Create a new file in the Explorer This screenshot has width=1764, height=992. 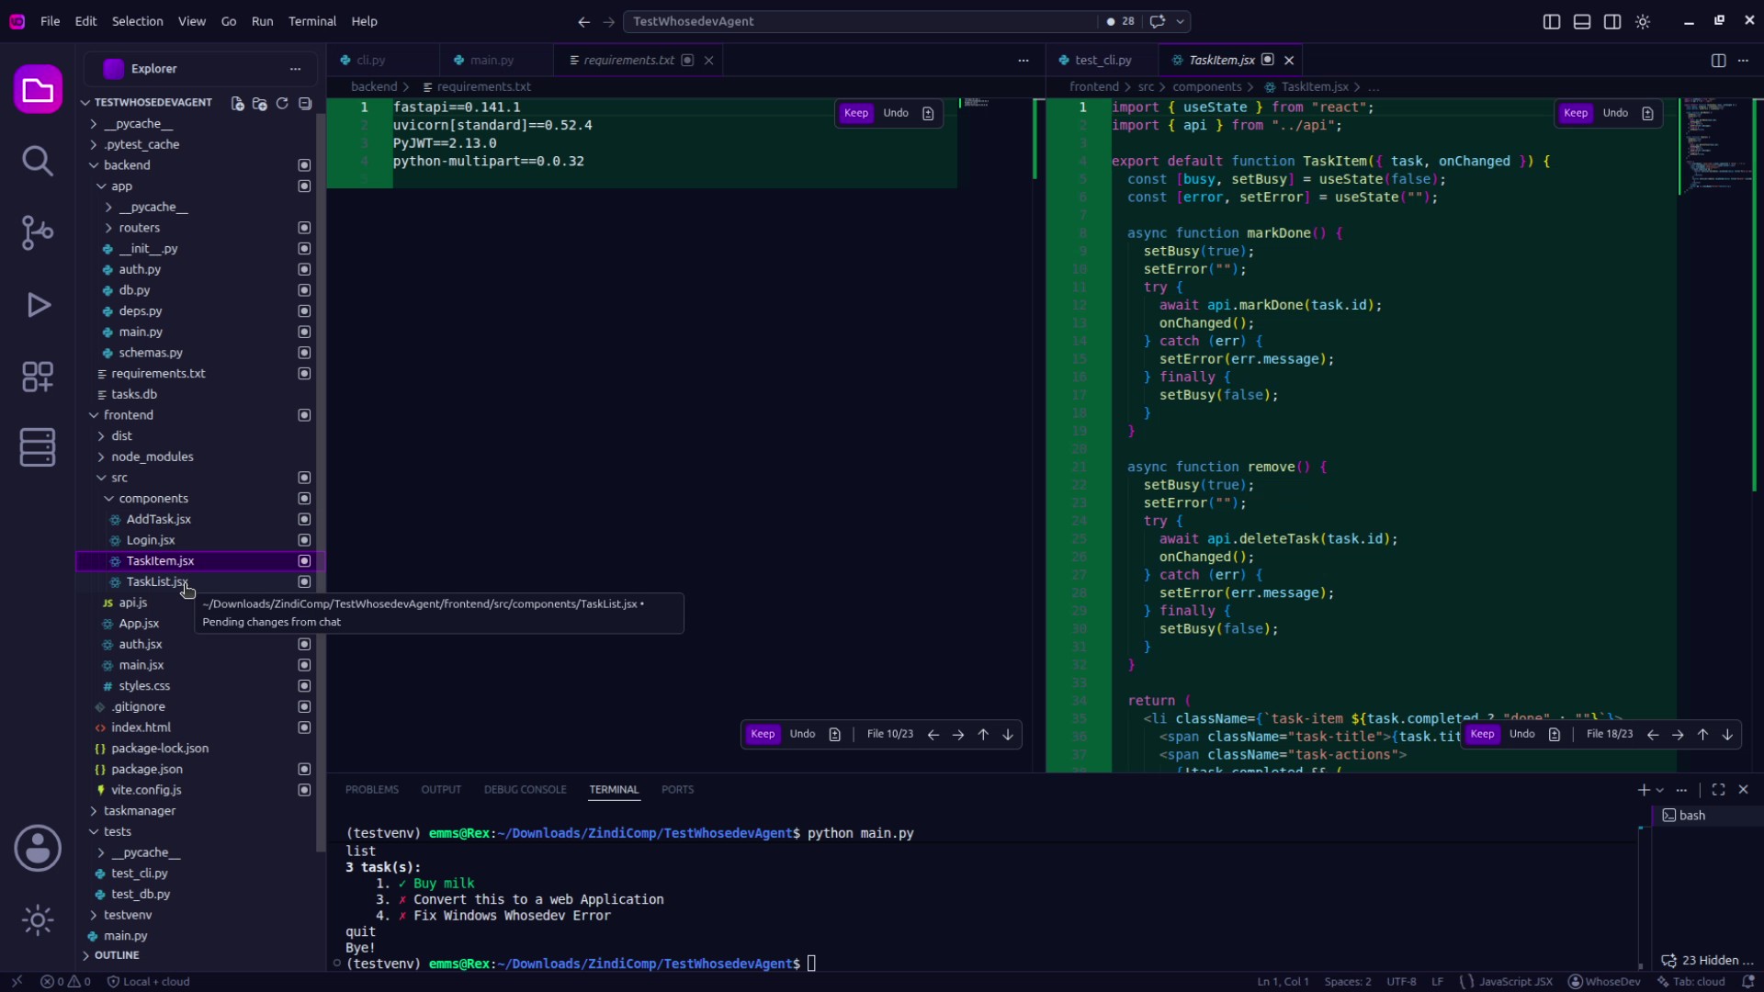coord(237,103)
